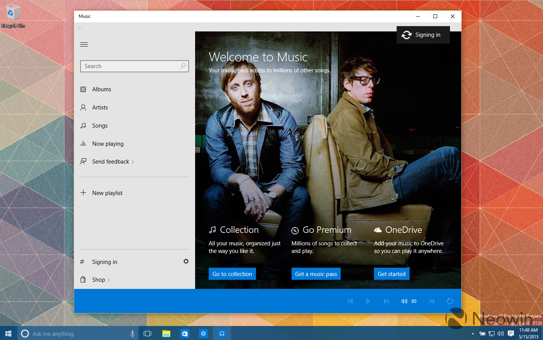This screenshot has height=340, width=543.
Task: Click the Now playing bars icon
Action: pyautogui.click(x=83, y=143)
